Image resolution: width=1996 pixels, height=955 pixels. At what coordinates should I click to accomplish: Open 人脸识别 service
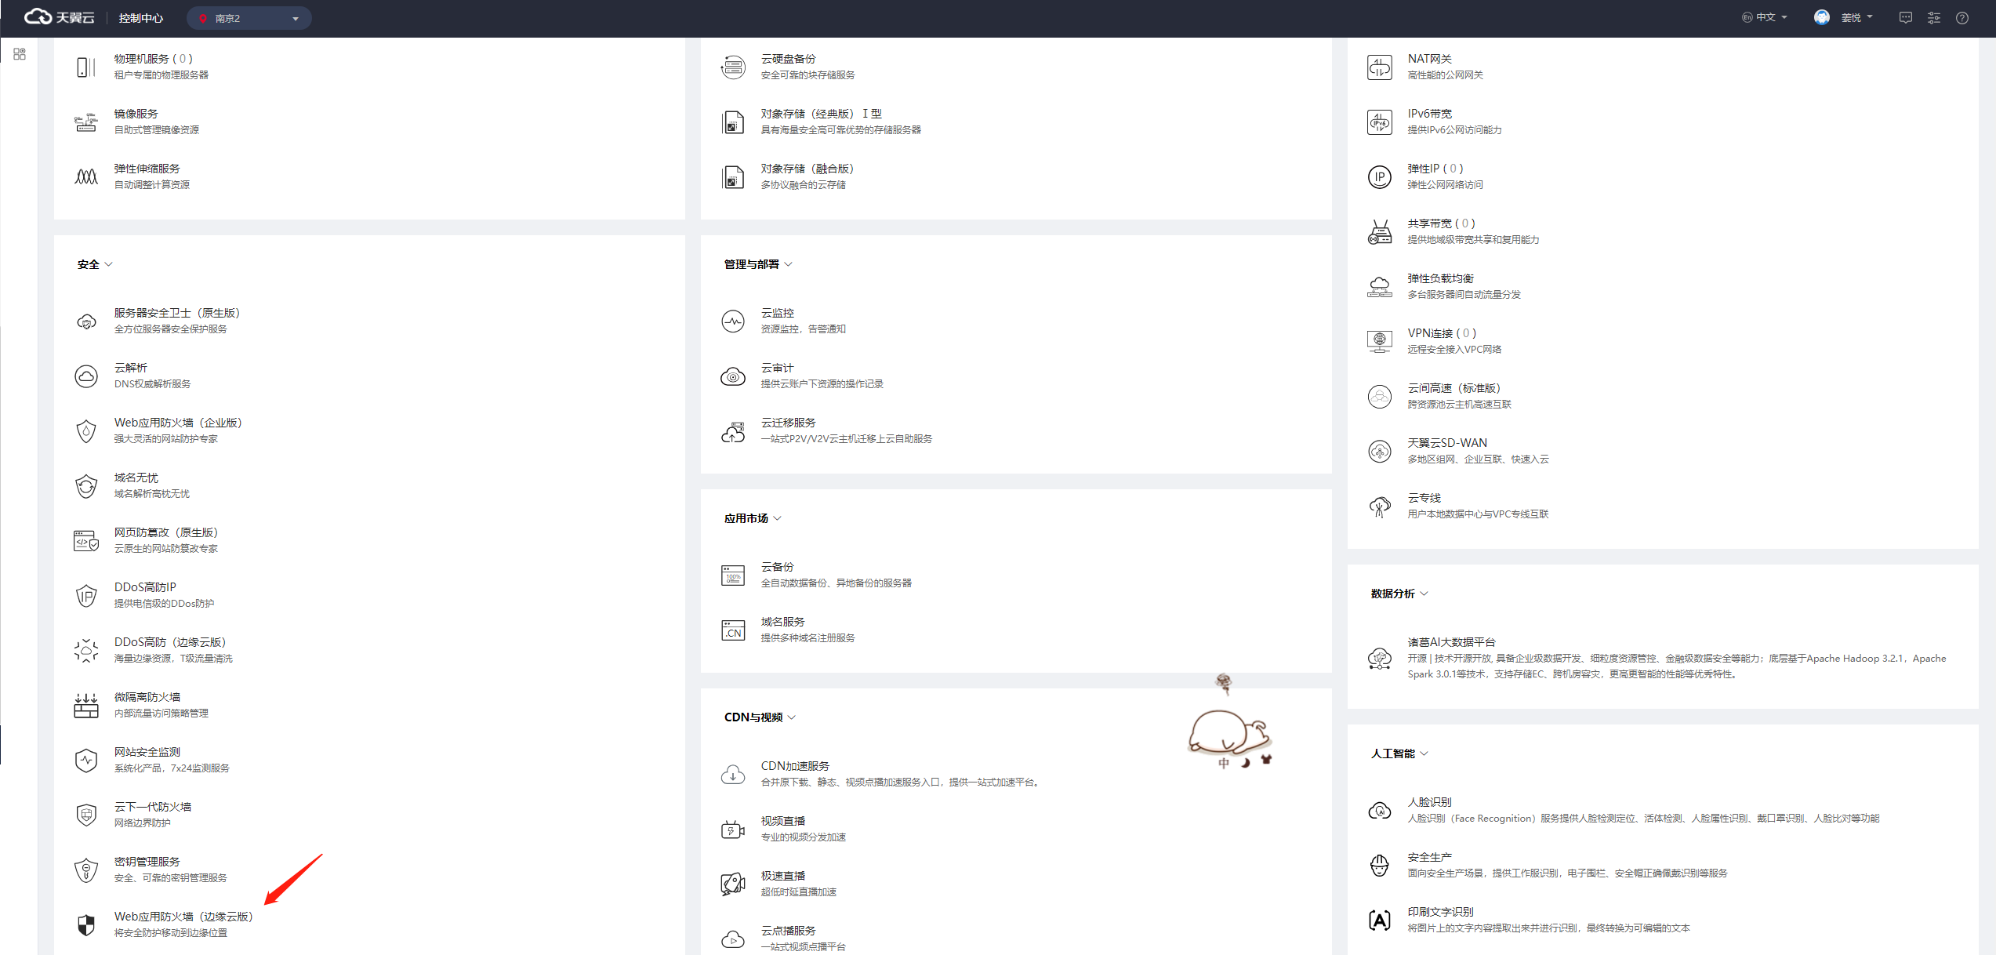point(1430,802)
